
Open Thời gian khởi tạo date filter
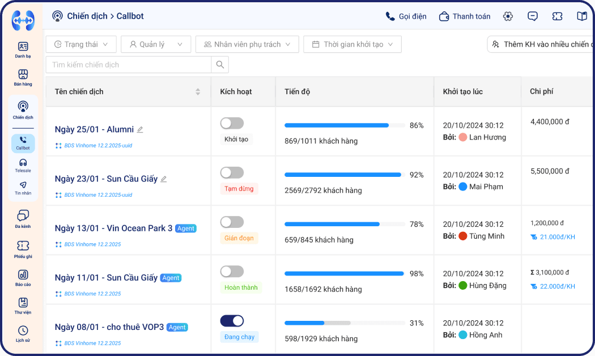[x=352, y=44]
